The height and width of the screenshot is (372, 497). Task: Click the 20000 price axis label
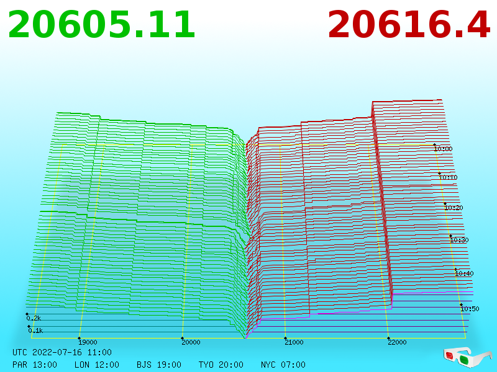(x=191, y=342)
